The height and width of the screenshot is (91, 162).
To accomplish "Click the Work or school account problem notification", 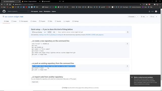I will tap(145, 81).
